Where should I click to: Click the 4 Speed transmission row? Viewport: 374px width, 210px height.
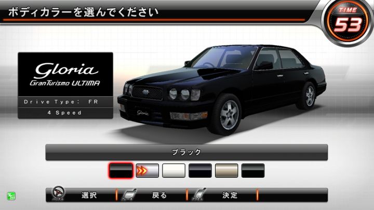pyautogui.click(x=65, y=113)
